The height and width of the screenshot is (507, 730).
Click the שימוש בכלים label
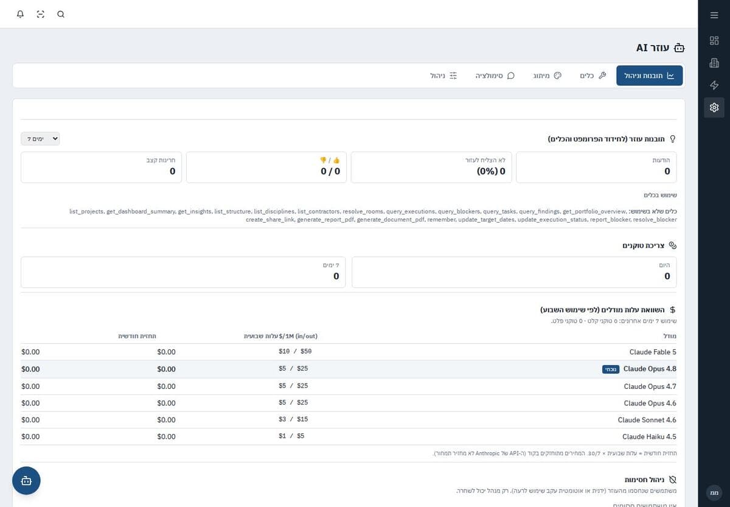tap(660, 195)
